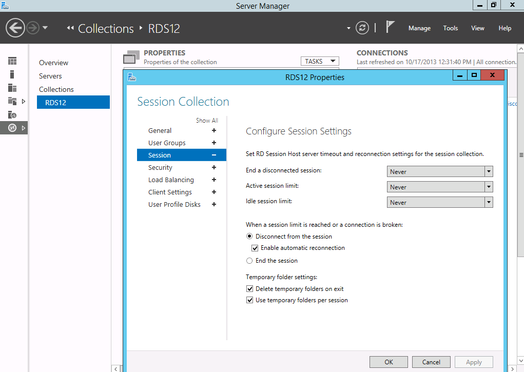Expand the Remote Desktop Services arrow
Image resolution: width=524 pixels, height=372 pixels.
pyautogui.click(x=24, y=128)
